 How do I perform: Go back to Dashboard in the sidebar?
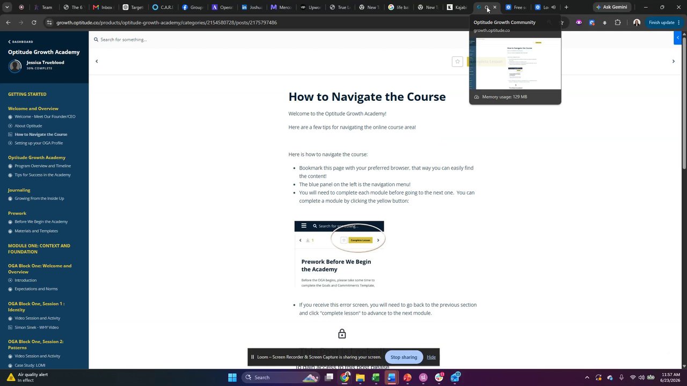pos(20,42)
